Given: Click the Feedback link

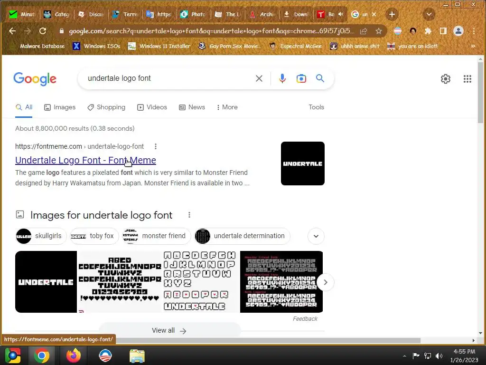Looking at the screenshot, I should coord(305,319).
